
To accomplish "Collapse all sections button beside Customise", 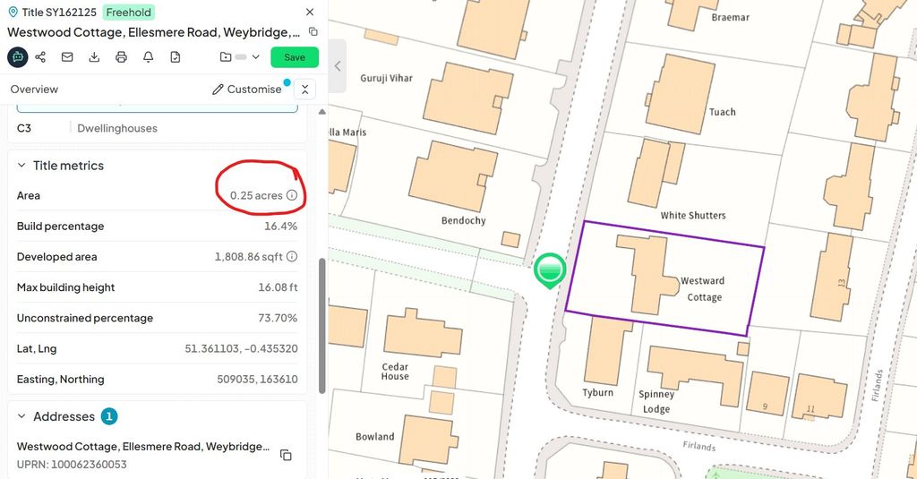I will pyautogui.click(x=304, y=90).
